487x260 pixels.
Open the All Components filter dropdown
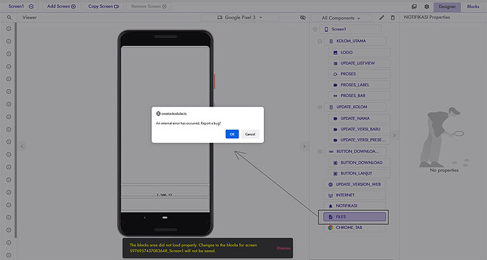click(x=341, y=18)
